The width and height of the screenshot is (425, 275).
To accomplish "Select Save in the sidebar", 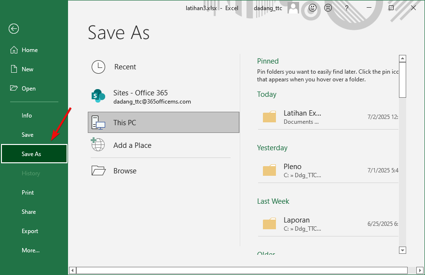I will [34, 134].
